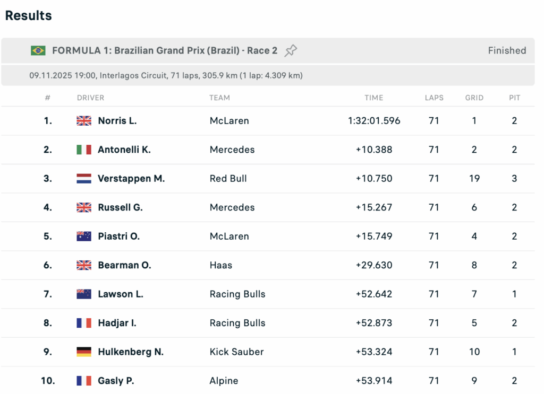
Task: Click the Dutch flag beside Verstappen M.
Action: coord(84,179)
